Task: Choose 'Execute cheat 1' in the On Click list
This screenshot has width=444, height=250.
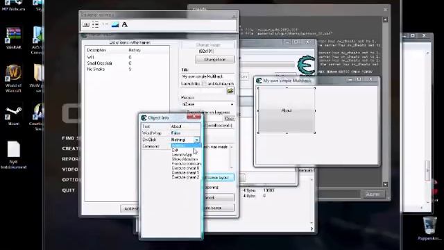Action: pyautogui.click(x=185, y=173)
